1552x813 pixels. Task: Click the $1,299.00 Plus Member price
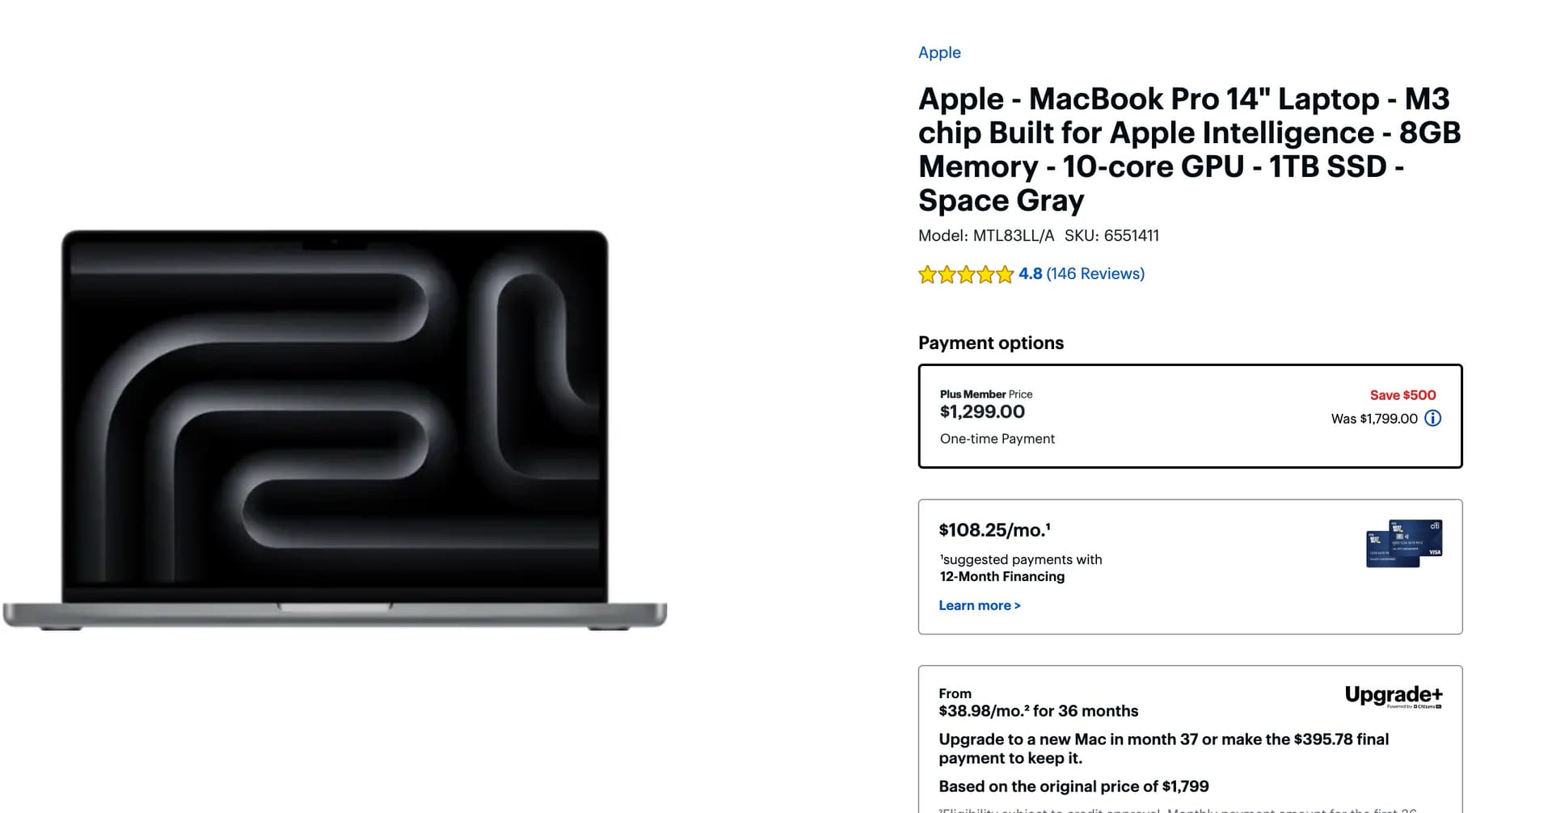tap(982, 412)
